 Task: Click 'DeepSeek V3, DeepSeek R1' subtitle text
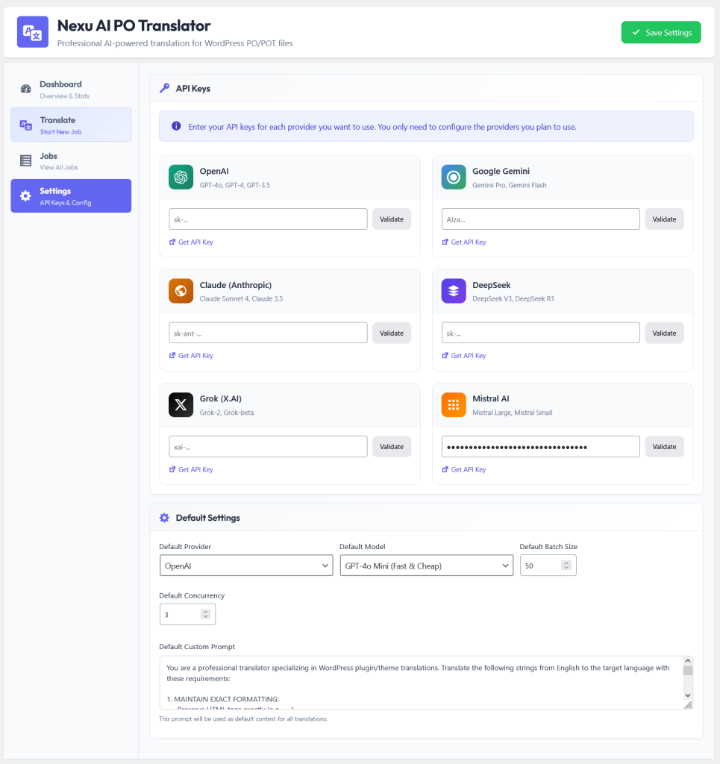tap(513, 298)
